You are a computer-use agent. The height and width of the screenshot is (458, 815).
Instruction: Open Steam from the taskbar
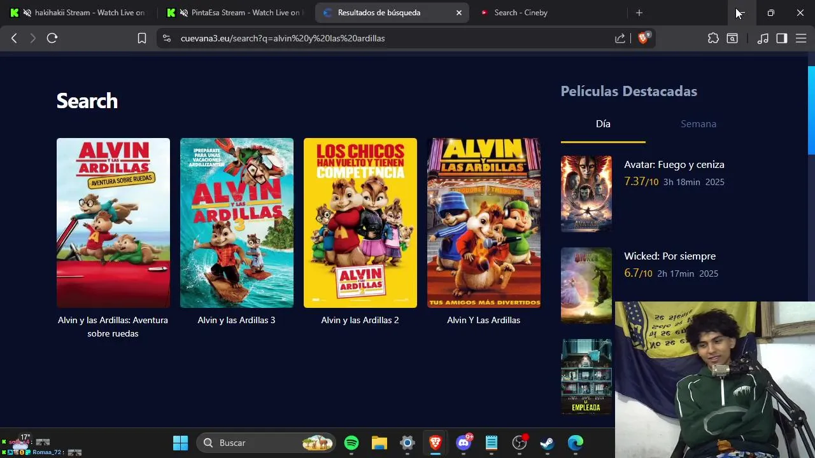pyautogui.click(x=548, y=443)
